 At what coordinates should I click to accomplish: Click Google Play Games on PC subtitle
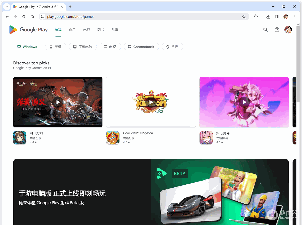[33, 68]
